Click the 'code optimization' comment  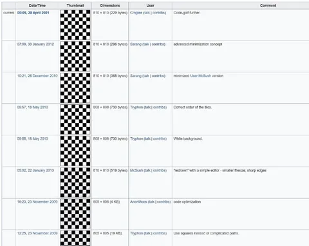[x=187, y=202]
